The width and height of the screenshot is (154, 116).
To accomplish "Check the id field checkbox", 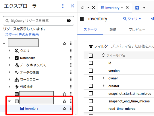I will point(91,63).
